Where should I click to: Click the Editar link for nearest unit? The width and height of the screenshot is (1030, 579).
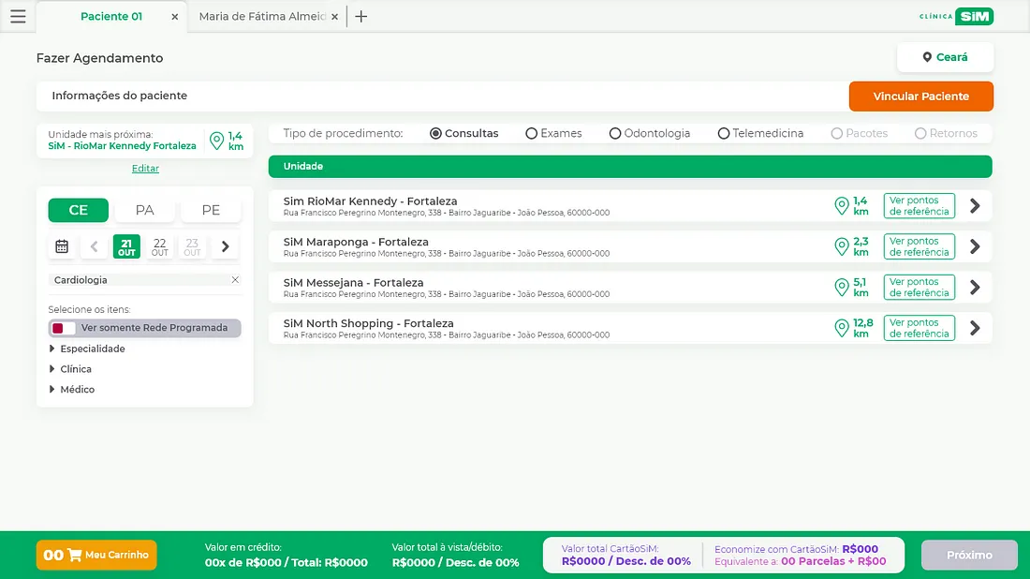pyautogui.click(x=145, y=169)
